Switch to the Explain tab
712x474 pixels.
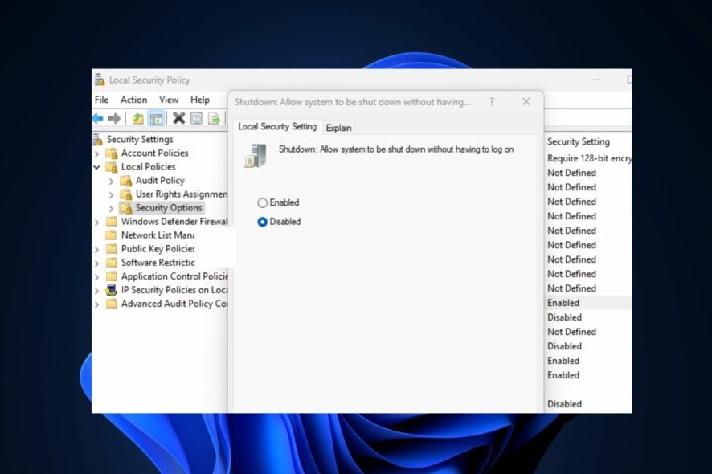point(339,127)
